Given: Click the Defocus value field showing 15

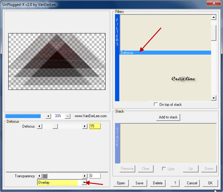Looking at the screenshot, I should pyautogui.click(x=95, y=126).
